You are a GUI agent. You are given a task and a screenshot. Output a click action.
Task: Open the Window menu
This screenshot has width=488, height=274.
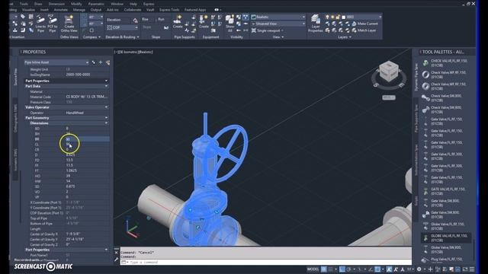(117, 4)
